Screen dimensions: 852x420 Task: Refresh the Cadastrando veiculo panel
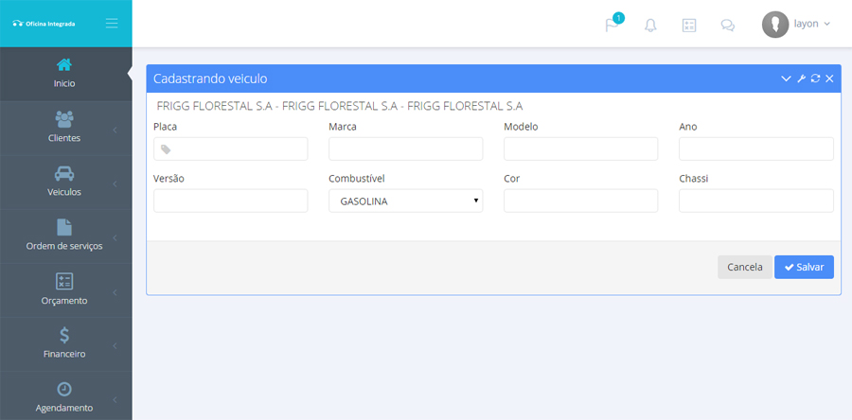click(815, 79)
